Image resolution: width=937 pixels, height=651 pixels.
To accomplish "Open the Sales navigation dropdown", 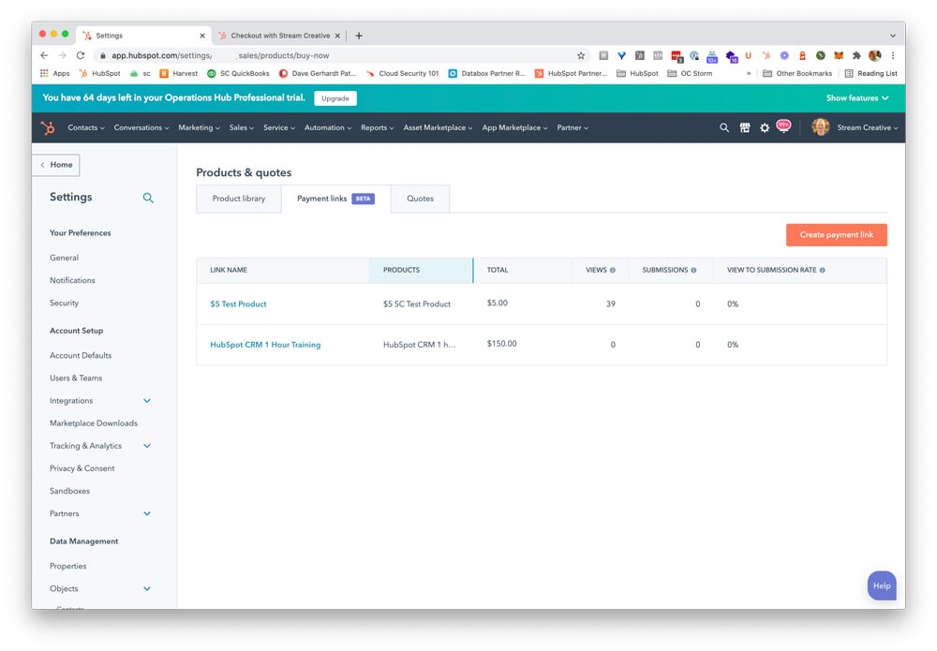I will [x=240, y=127].
